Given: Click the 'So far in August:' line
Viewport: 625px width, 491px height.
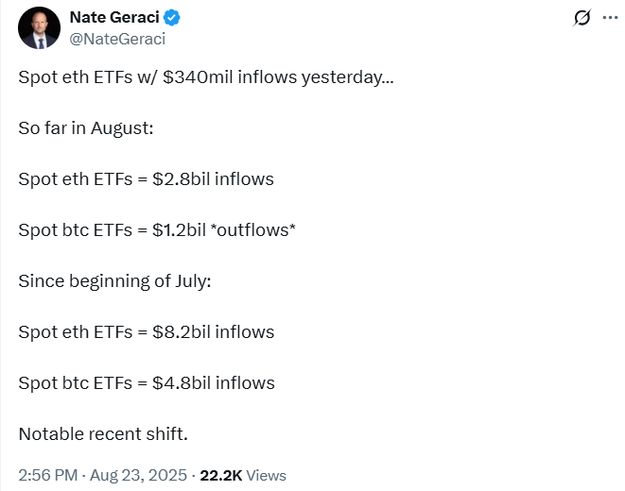Looking at the screenshot, I should (x=86, y=128).
